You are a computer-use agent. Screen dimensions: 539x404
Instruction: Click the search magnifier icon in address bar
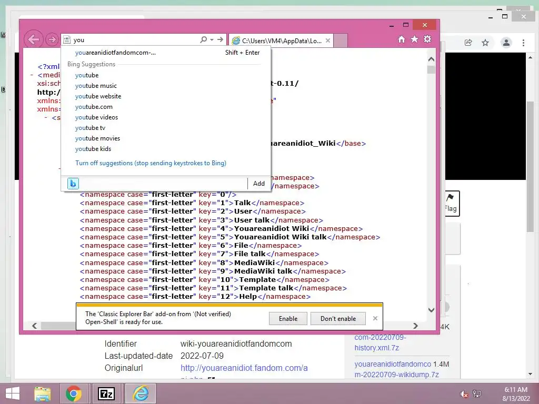click(204, 39)
